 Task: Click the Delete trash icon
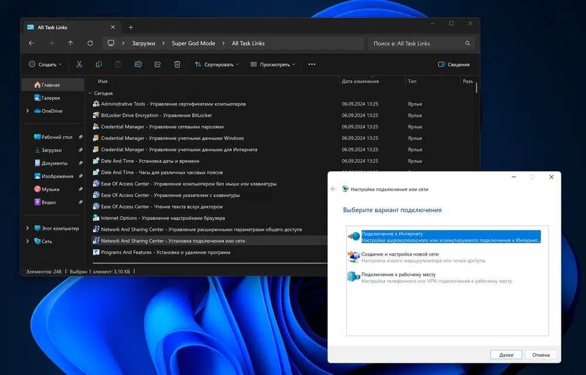(x=177, y=64)
